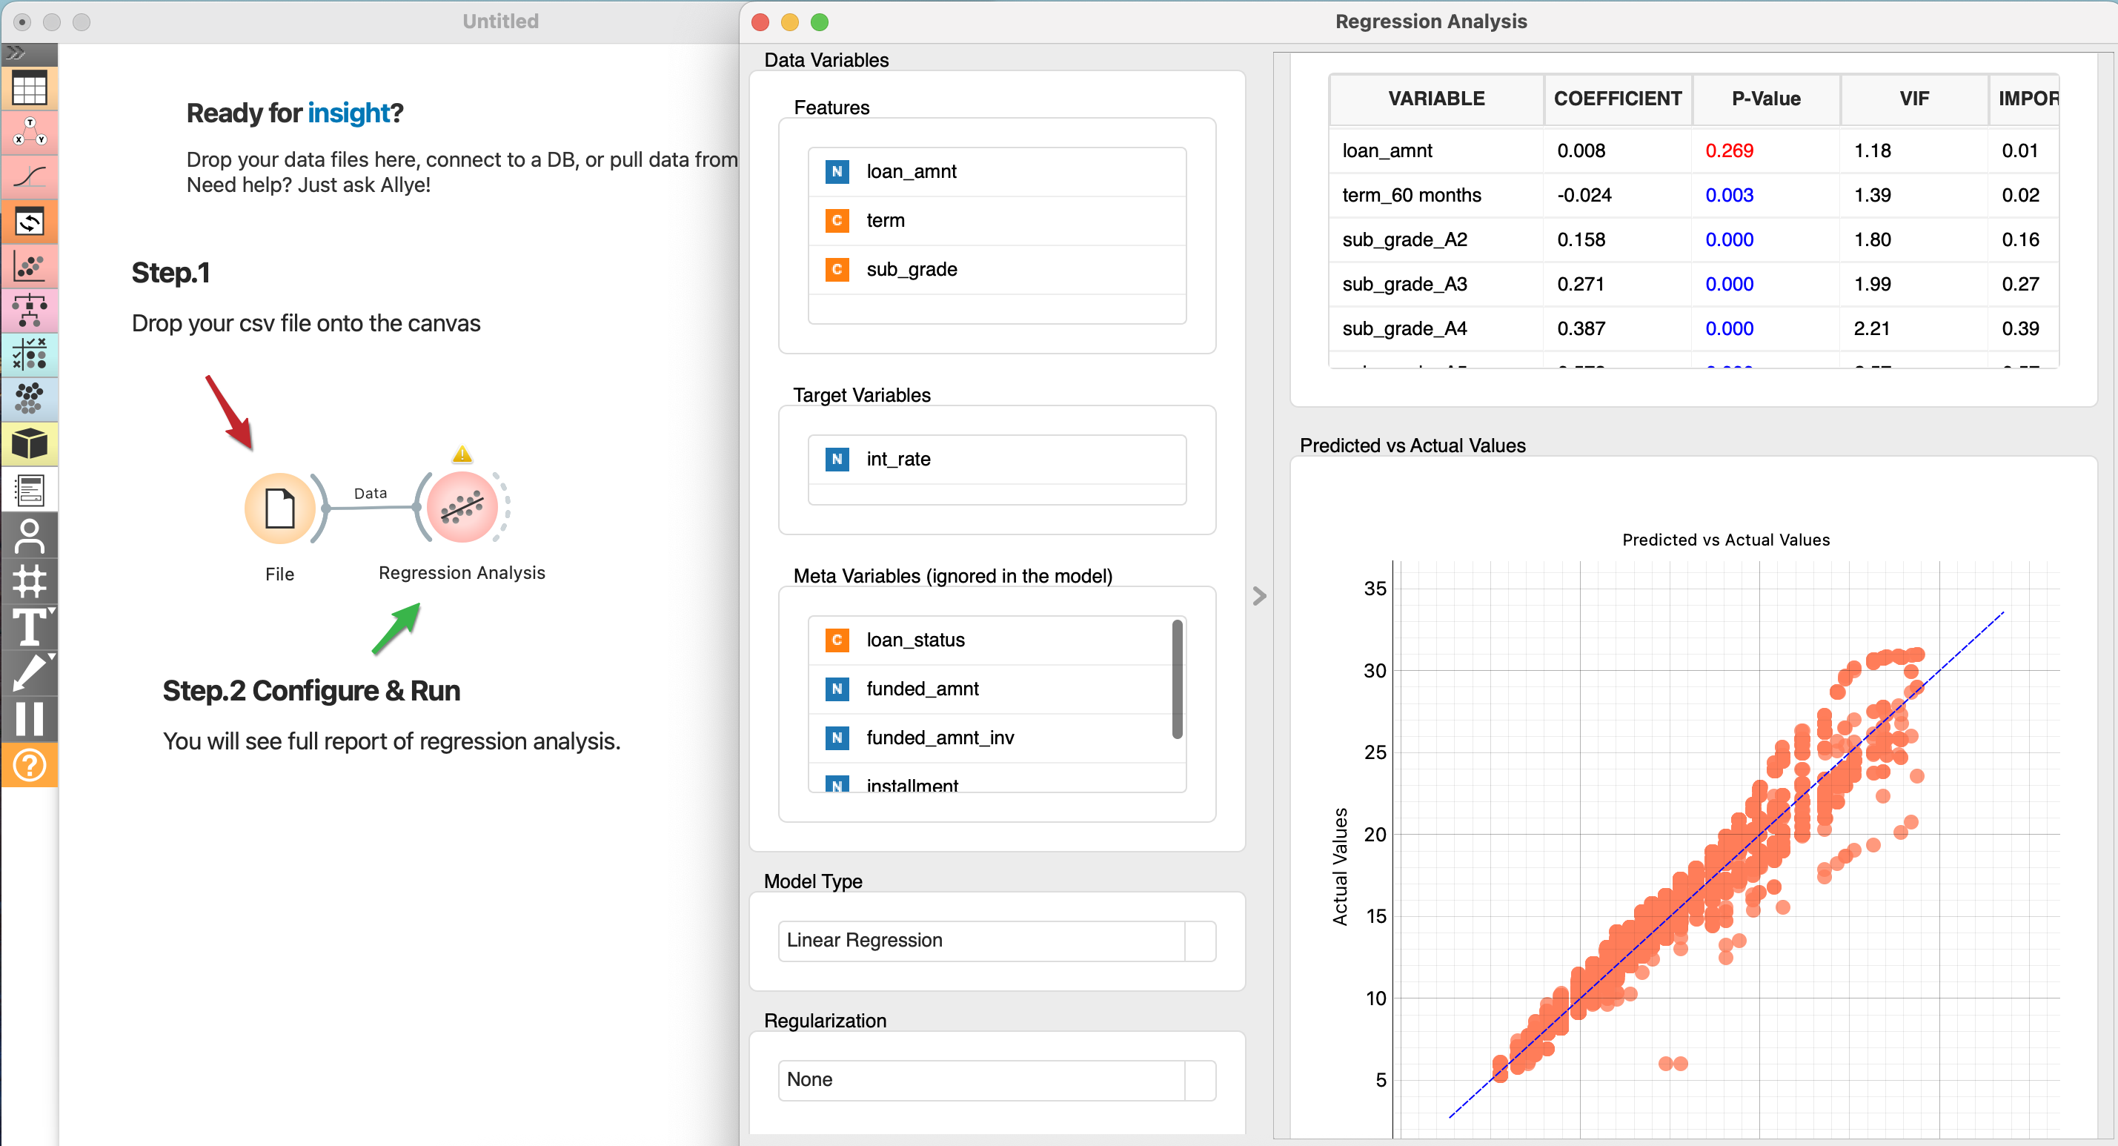
Task: Select the Text annotation tool
Action: pyautogui.click(x=30, y=628)
